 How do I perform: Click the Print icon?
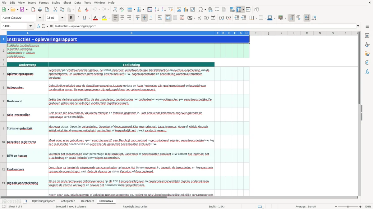40,10
